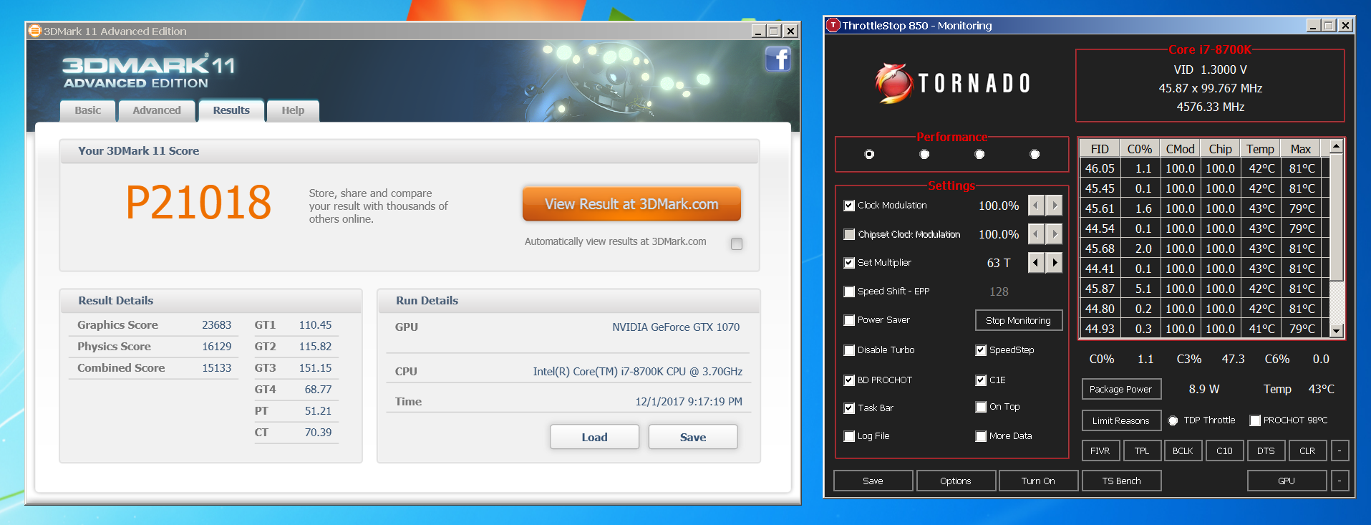Select TDP Throttle radio indicator

coord(1173,420)
